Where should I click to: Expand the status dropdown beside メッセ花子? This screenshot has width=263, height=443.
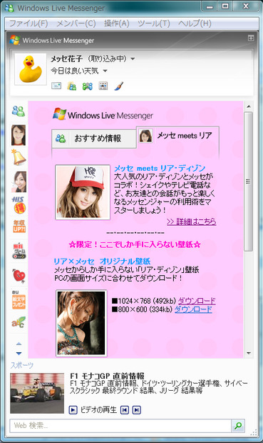coord(133,59)
